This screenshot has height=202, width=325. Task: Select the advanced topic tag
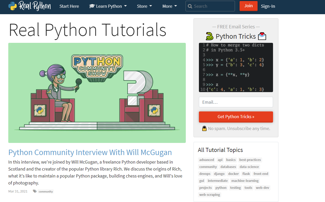pos(207,160)
